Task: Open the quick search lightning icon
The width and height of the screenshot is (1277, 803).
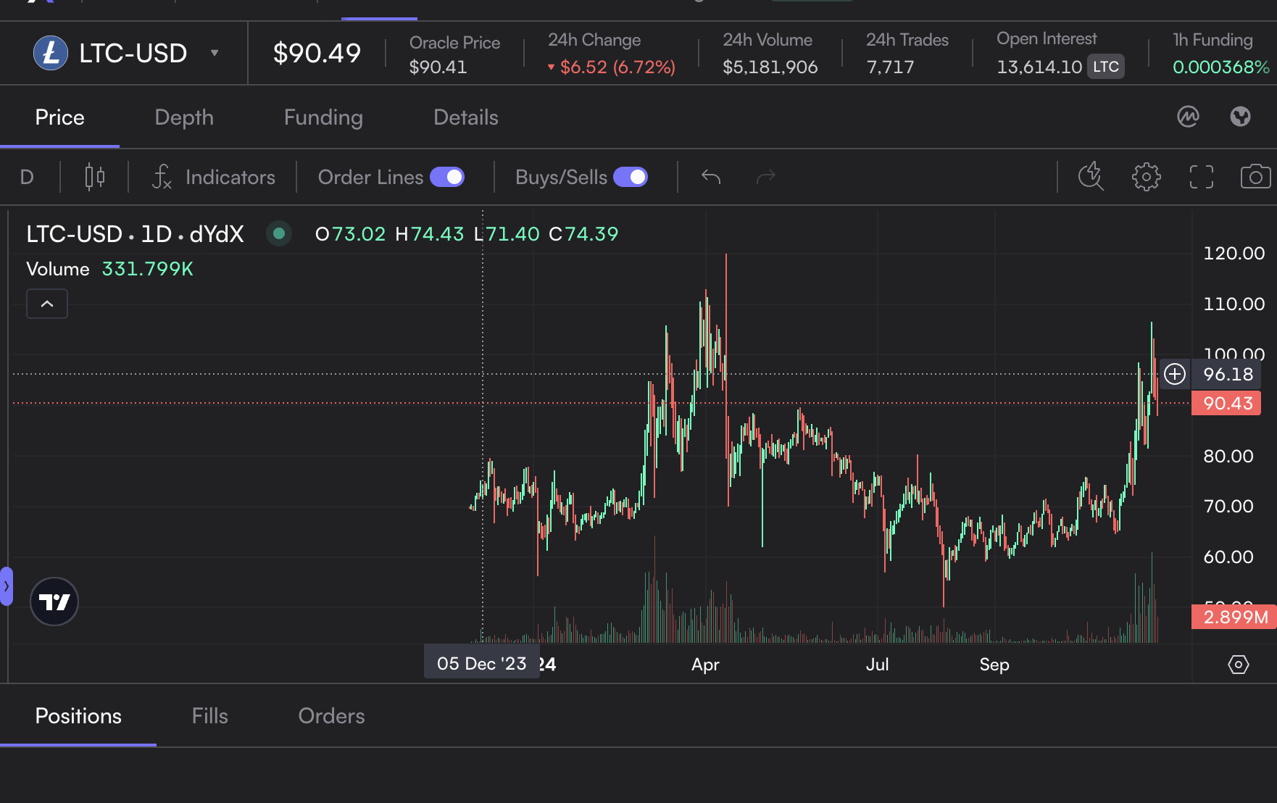Action: pos(1090,177)
